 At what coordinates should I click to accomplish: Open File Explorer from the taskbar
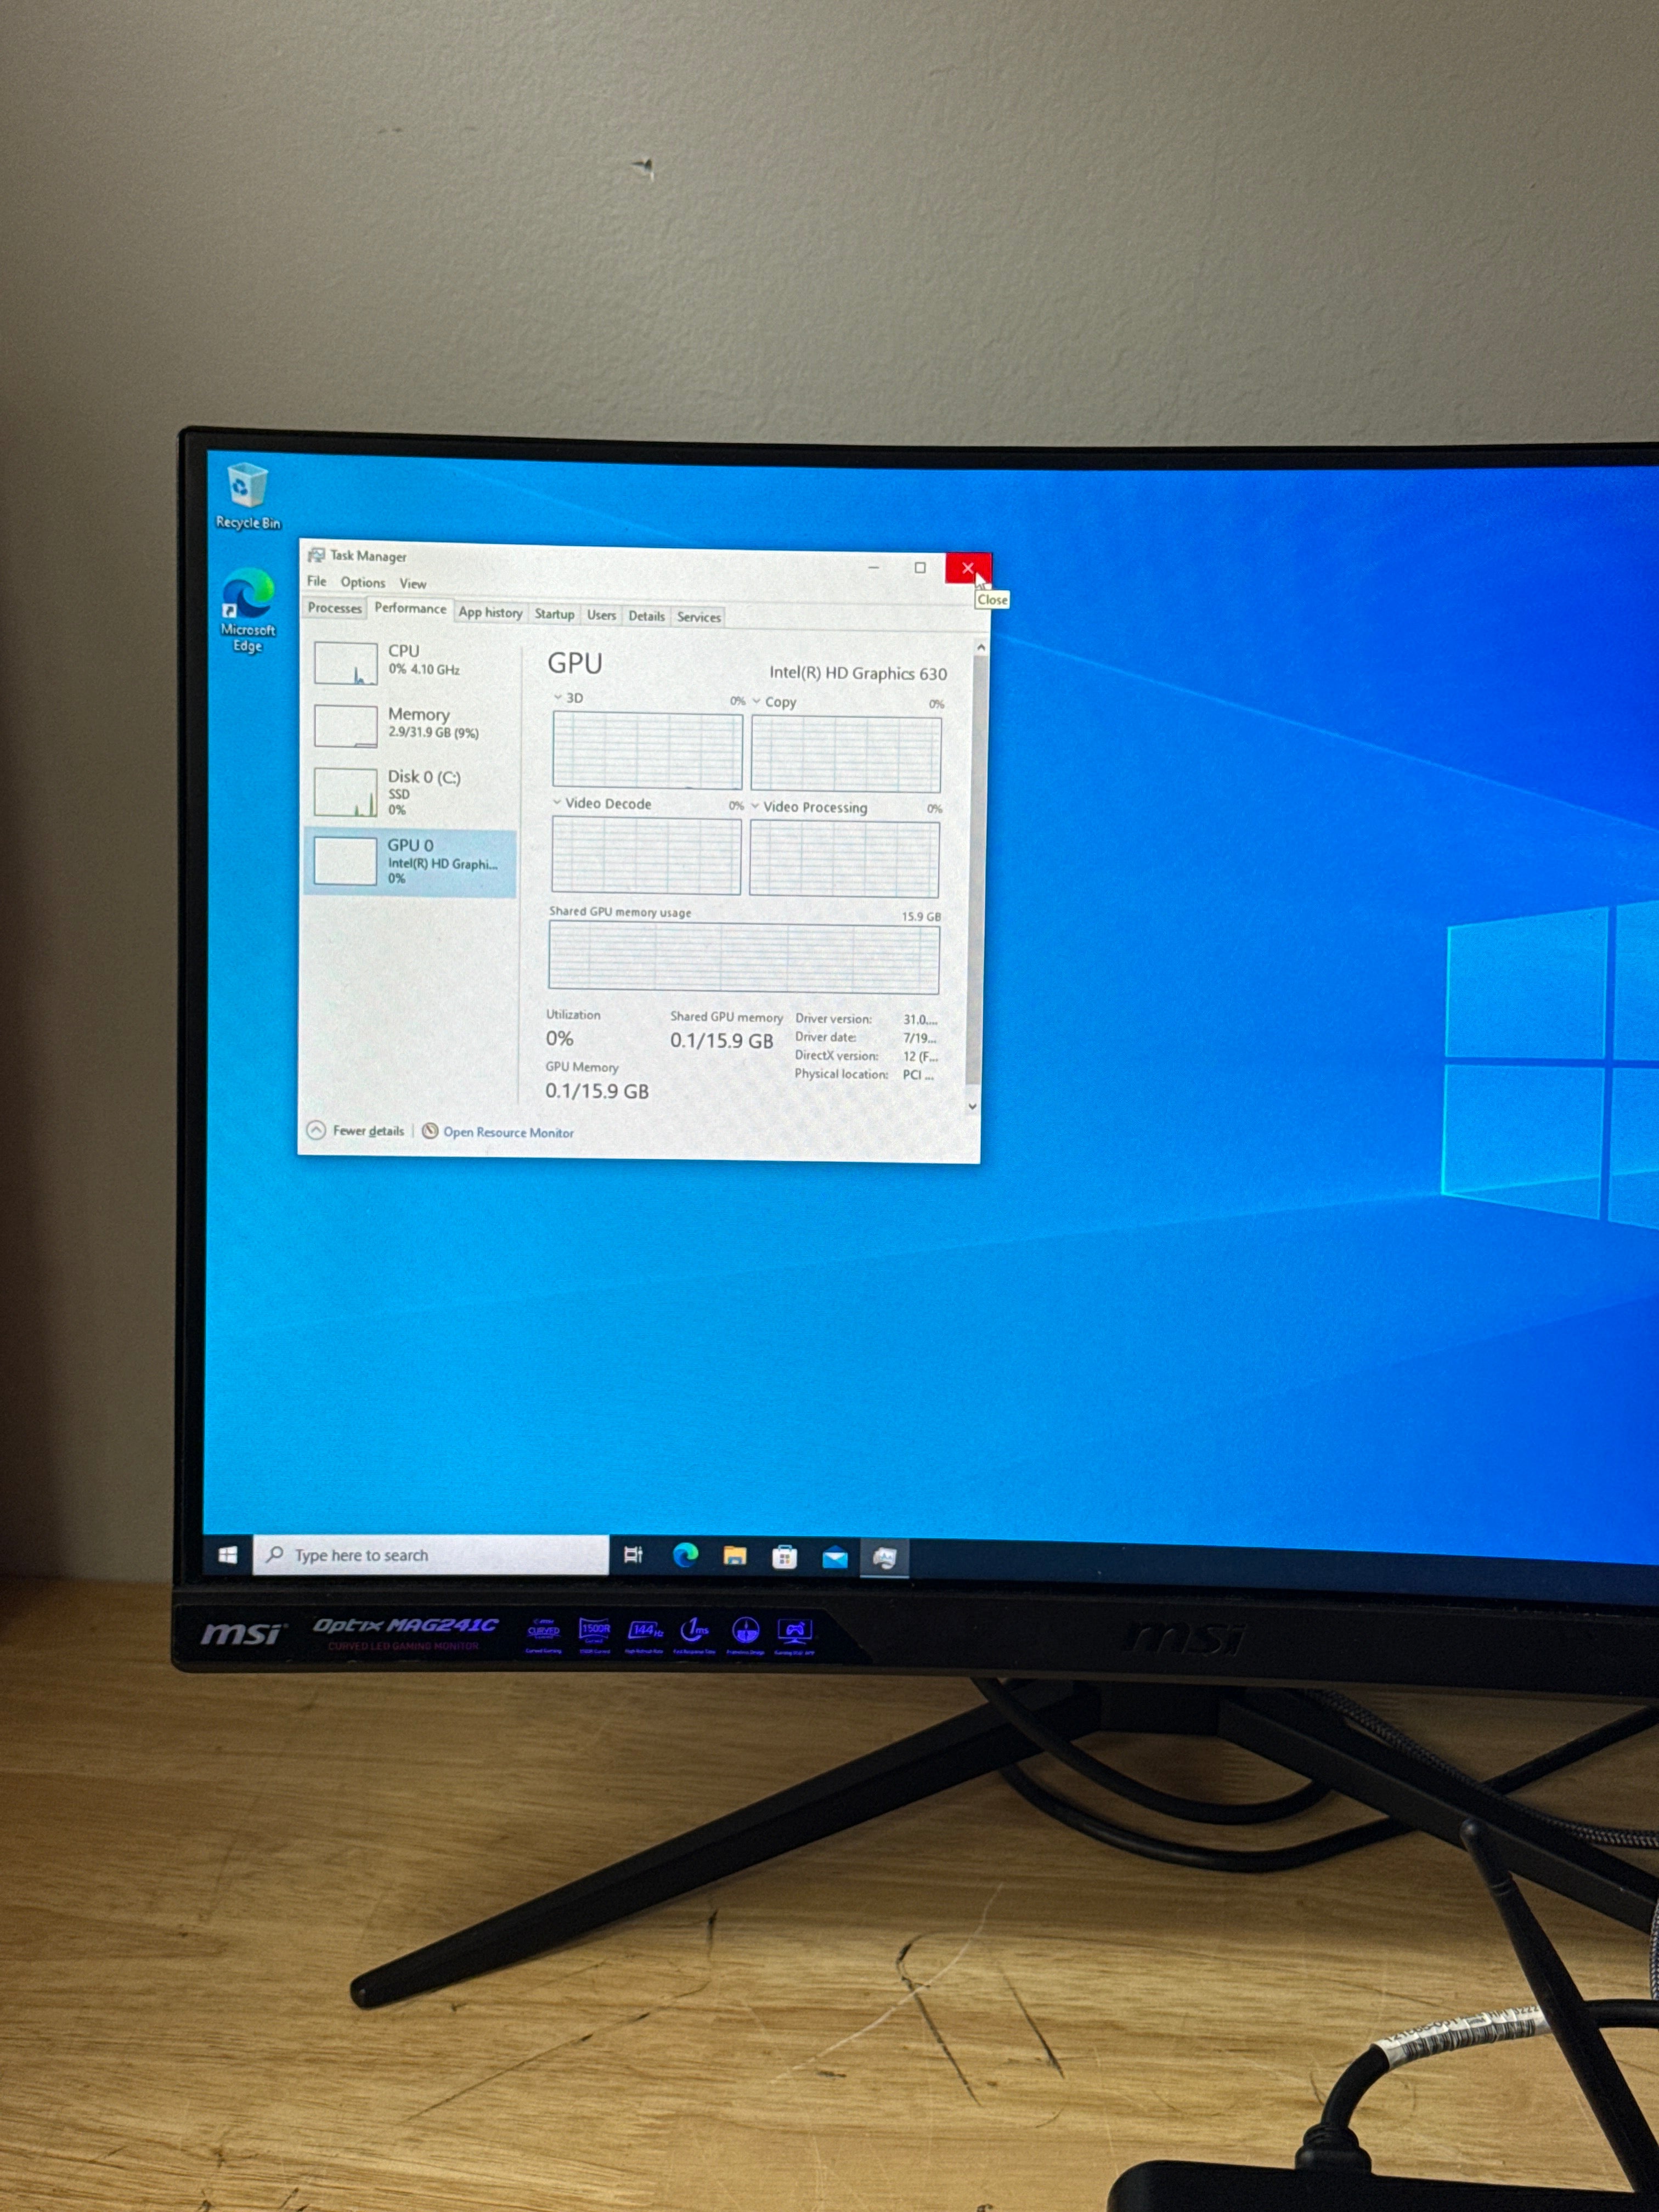(735, 1556)
